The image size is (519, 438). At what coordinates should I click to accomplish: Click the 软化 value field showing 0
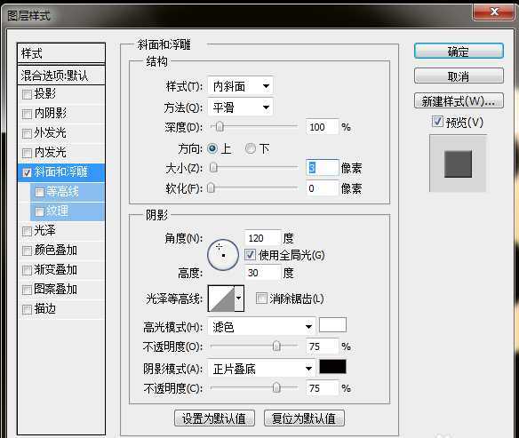coord(322,188)
